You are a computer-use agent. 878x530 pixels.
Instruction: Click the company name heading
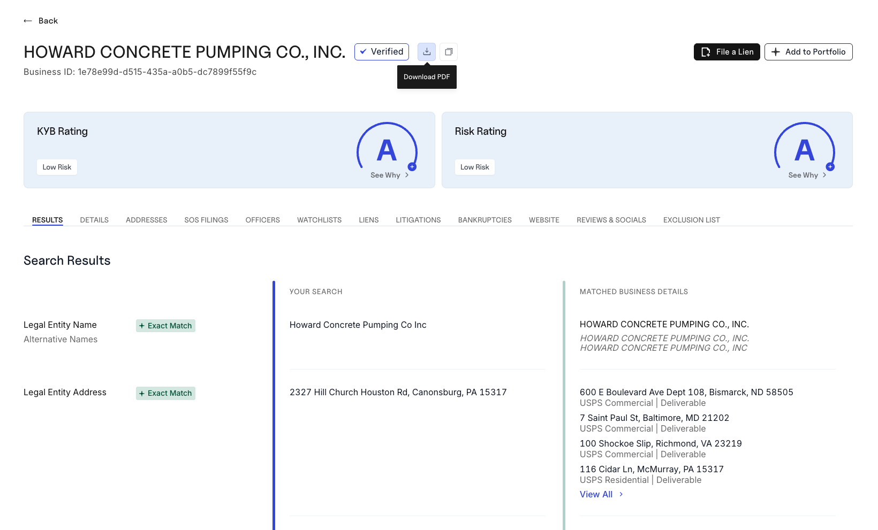click(x=185, y=52)
